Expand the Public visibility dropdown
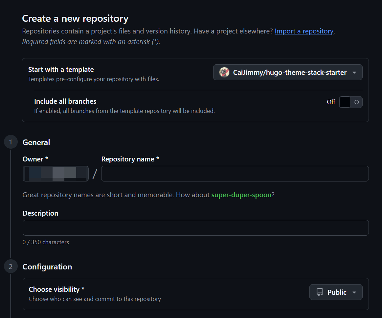Viewport: 382px width, 318px height. coord(336,292)
